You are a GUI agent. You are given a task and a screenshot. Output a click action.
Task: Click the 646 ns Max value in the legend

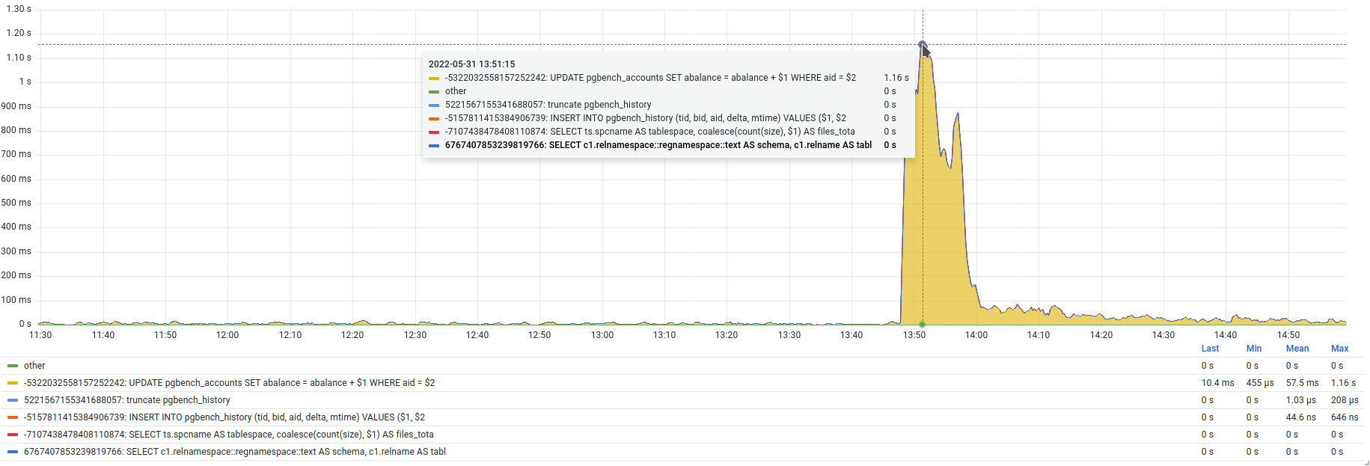point(1345,417)
